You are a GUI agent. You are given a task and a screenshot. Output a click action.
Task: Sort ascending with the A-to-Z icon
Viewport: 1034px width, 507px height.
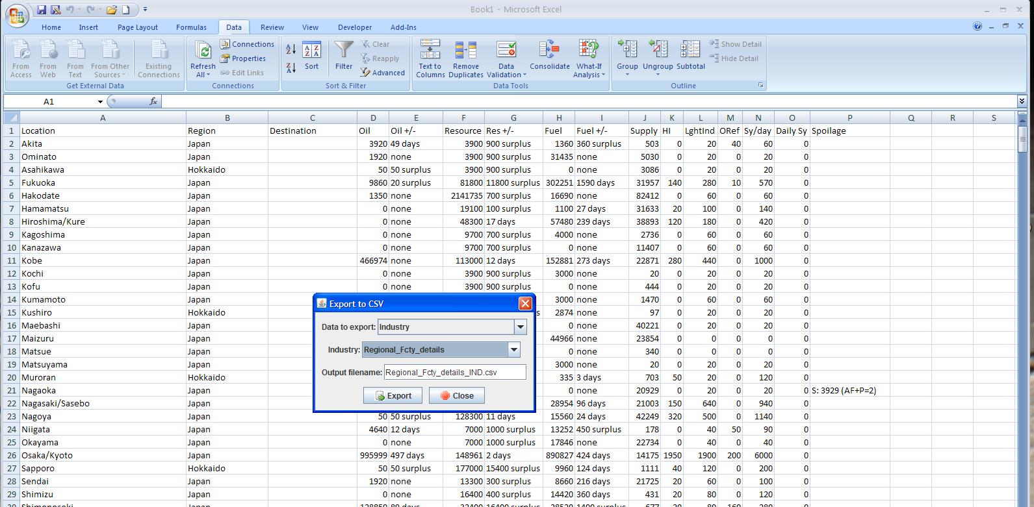tap(291, 49)
